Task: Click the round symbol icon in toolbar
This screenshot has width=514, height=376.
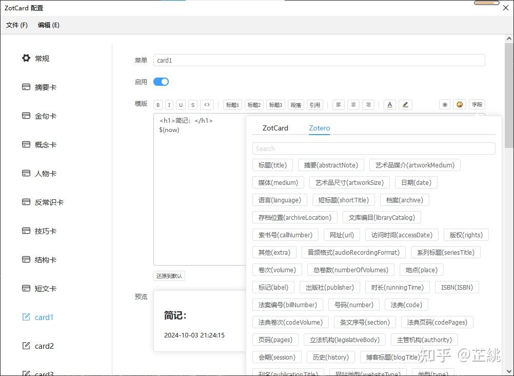Action: tap(445, 105)
